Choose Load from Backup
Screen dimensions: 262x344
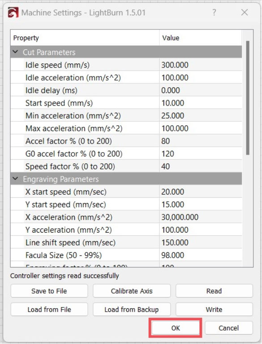[132, 310]
